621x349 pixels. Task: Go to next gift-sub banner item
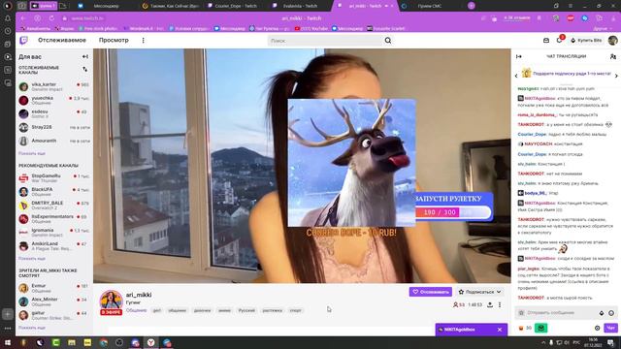coord(616,76)
